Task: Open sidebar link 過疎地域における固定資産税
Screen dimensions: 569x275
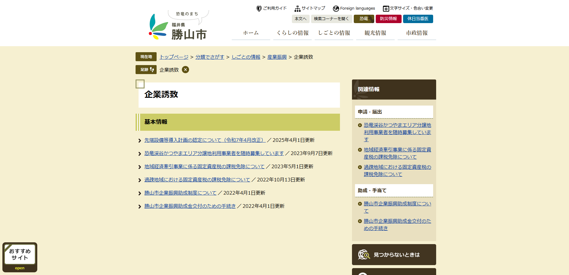Action: coord(397,171)
